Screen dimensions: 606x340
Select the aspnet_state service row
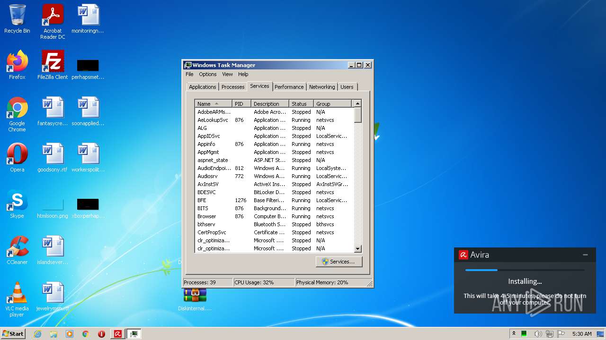click(274, 160)
